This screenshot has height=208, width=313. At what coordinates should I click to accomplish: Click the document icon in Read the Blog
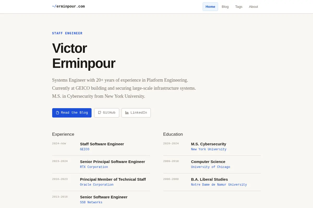(x=58, y=113)
